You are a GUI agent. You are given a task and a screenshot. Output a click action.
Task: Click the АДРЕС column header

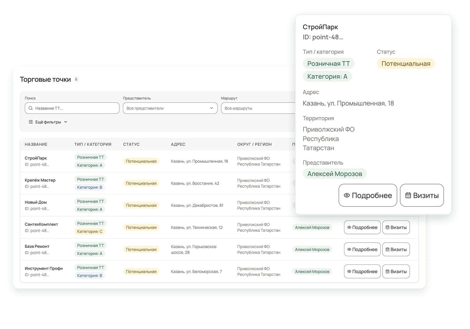coord(178,144)
